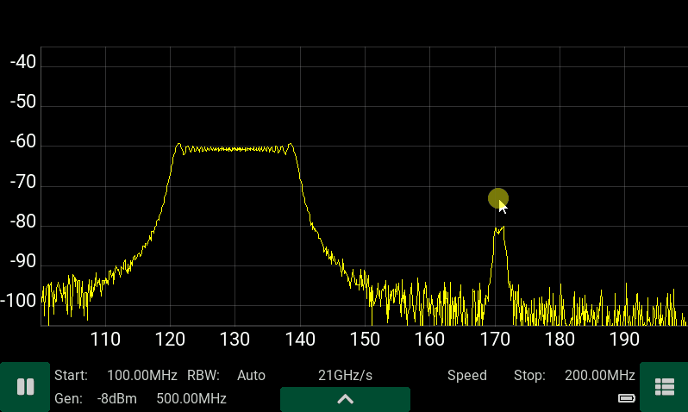Click the 150 label on the frequency axis
Screen dimensions: 688x412
[x=365, y=339]
